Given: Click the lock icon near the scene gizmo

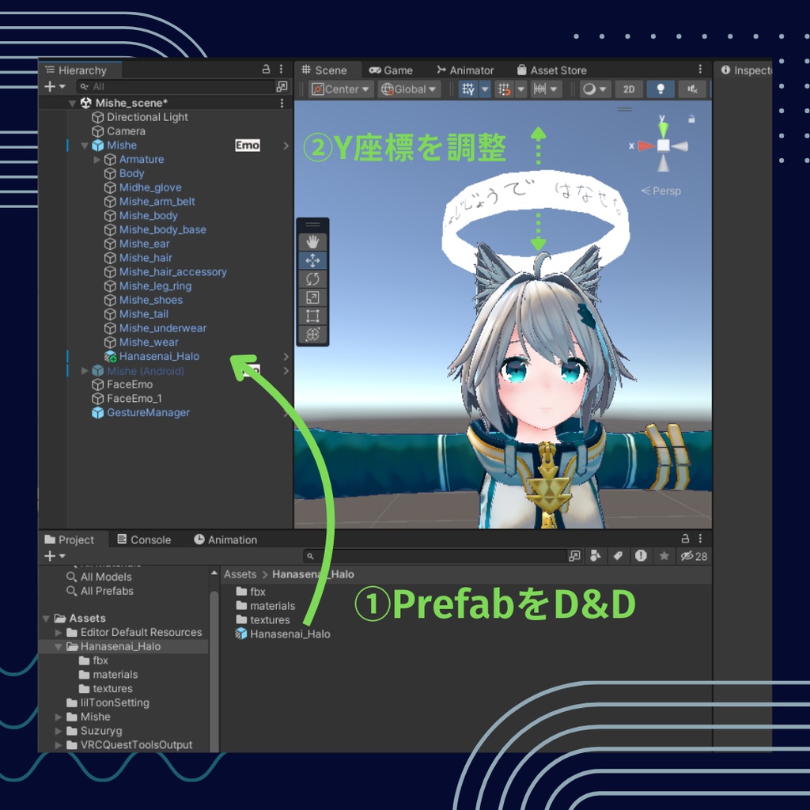Looking at the screenshot, I should click(x=691, y=119).
